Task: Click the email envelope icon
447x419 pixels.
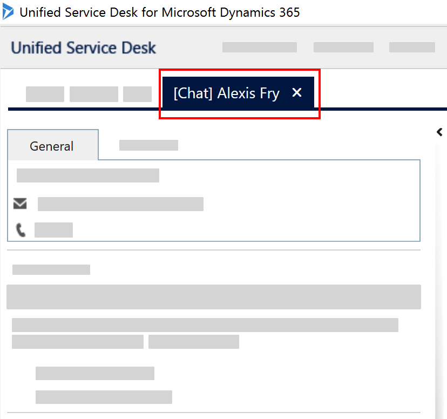Action: (x=20, y=204)
